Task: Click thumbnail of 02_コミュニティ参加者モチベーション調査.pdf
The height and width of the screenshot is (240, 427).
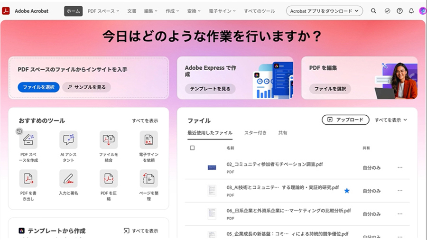Action: [212, 167]
